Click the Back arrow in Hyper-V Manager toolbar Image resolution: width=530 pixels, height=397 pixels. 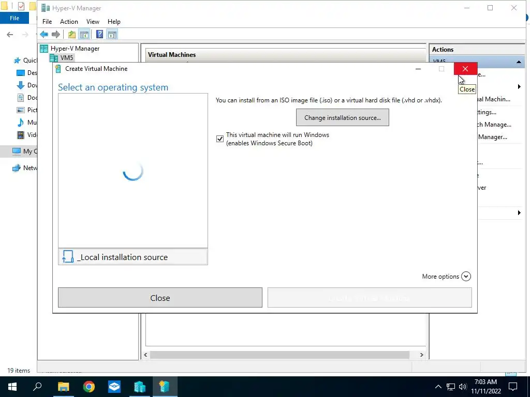pyautogui.click(x=44, y=34)
